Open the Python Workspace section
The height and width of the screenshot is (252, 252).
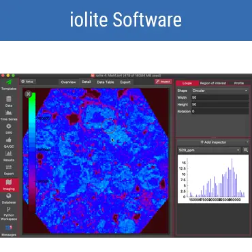[x=9, y=213]
